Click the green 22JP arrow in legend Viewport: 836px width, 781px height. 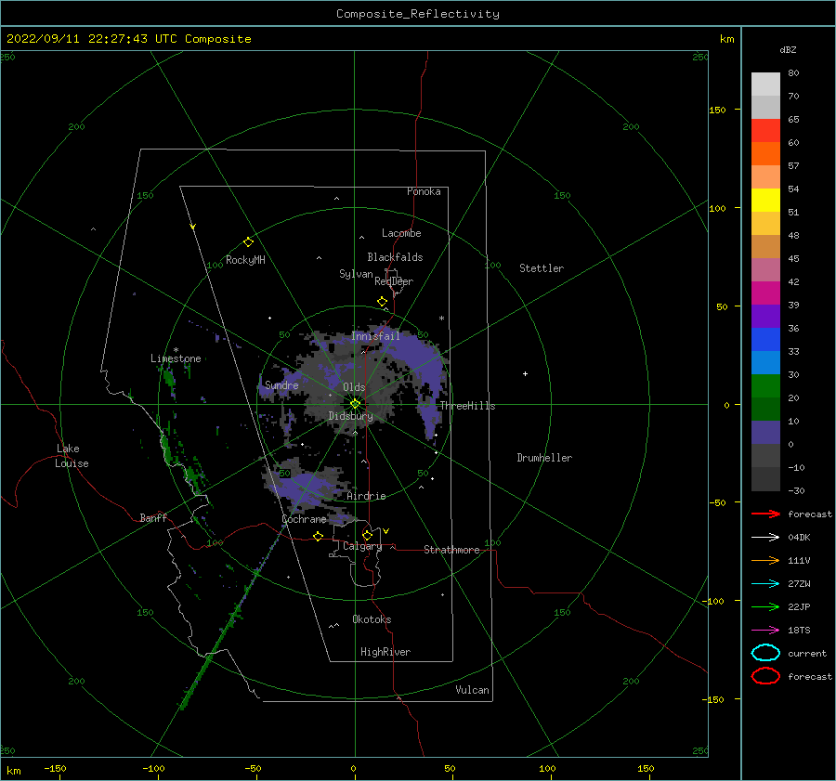tap(765, 606)
